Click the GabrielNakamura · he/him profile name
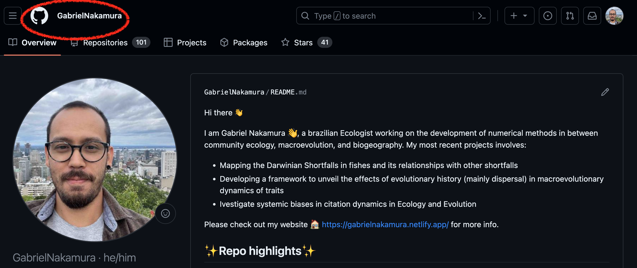 click(74, 258)
